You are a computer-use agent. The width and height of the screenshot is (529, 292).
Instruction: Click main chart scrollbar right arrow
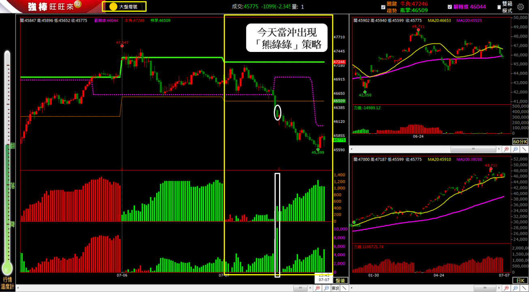pos(310,288)
